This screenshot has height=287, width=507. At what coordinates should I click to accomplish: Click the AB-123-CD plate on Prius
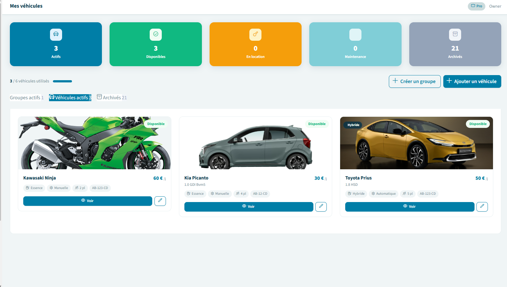point(428,193)
